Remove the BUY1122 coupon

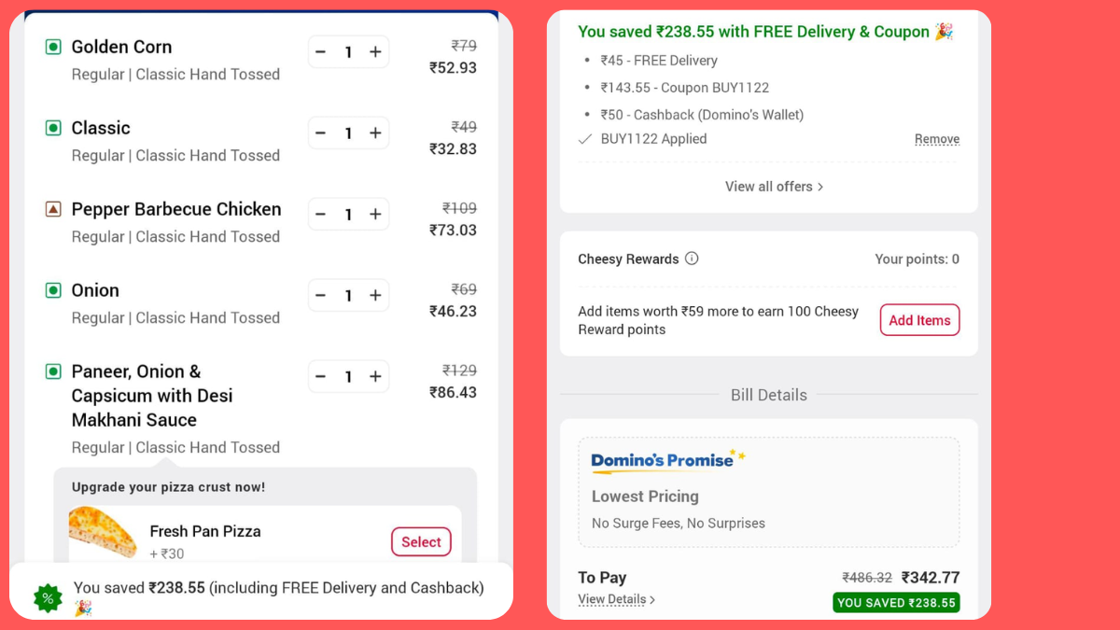pos(937,138)
